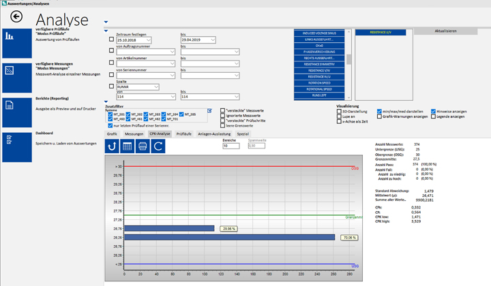Click the refresh circular arrow icon
This screenshot has height=286, width=491.
pos(158,146)
